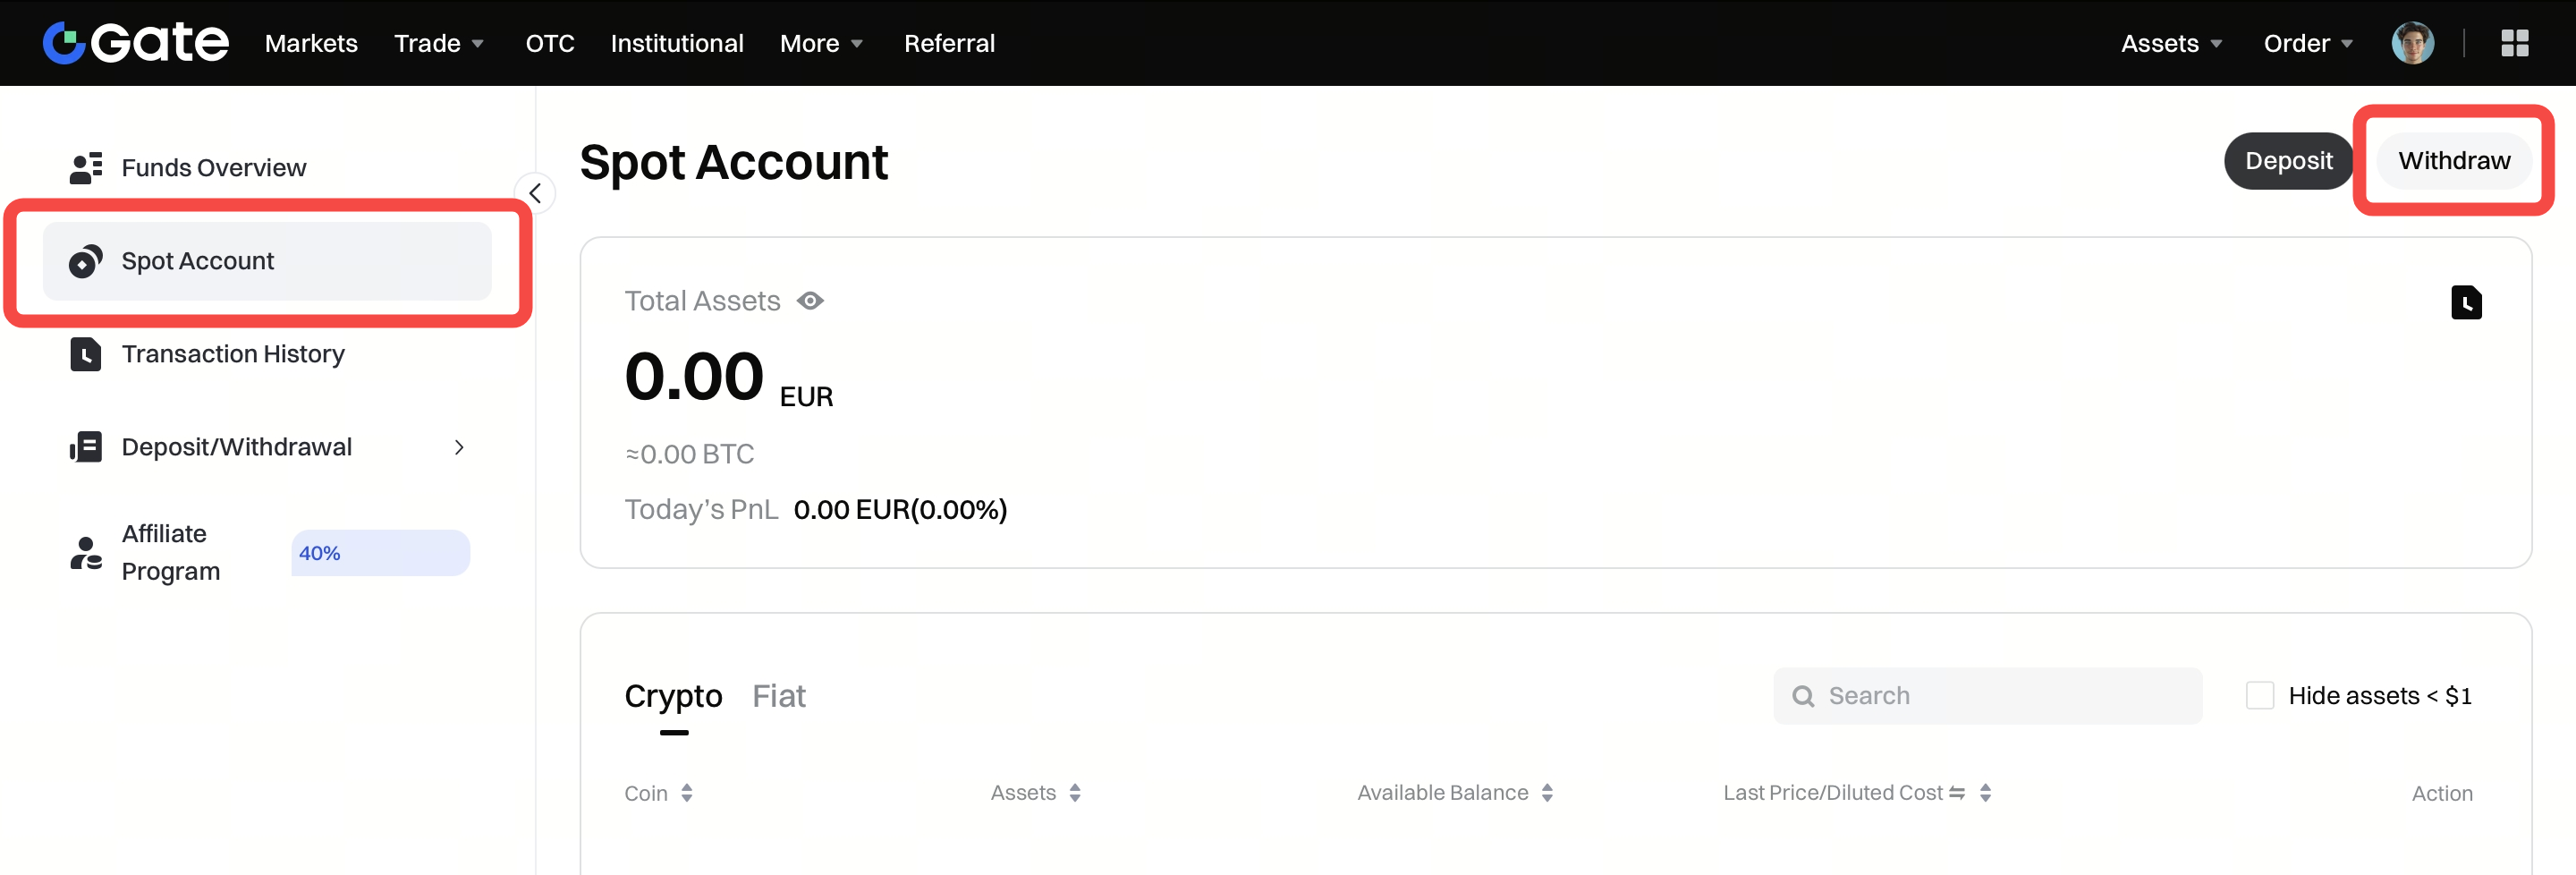Toggle Total Assets visibility eye icon

[810, 301]
